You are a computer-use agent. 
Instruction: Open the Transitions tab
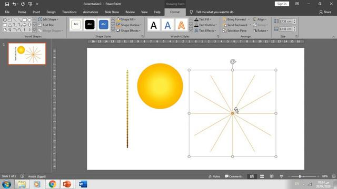coord(69,12)
